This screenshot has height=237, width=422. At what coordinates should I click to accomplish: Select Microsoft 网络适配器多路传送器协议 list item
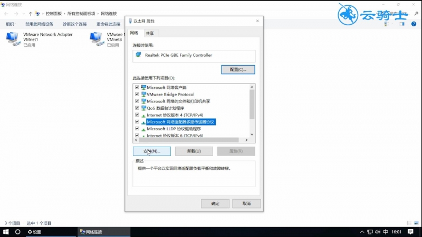(180, 122)
